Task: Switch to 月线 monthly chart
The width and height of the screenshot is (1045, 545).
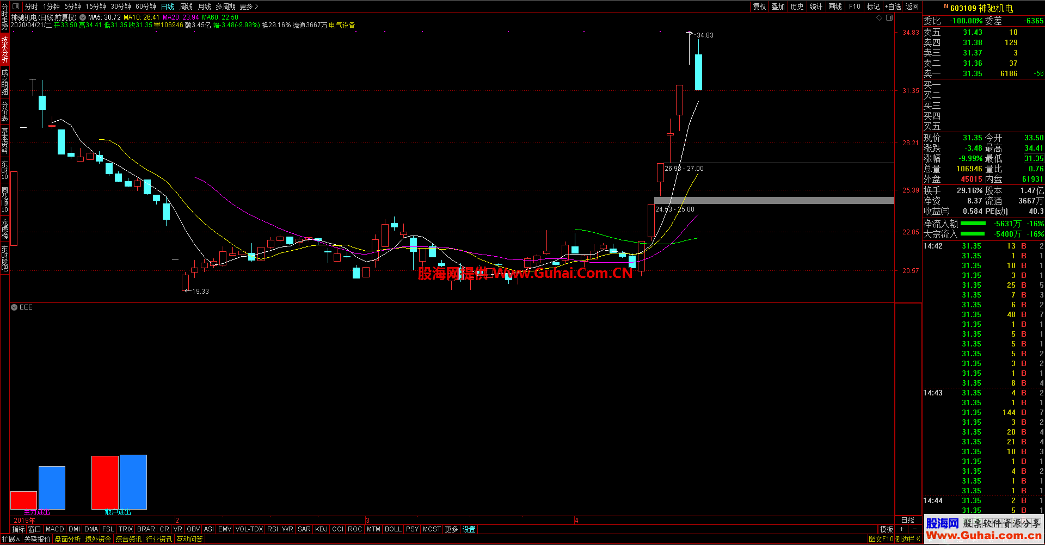Action: 205,7
